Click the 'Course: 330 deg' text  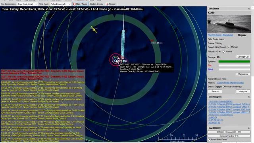[215, 43]
